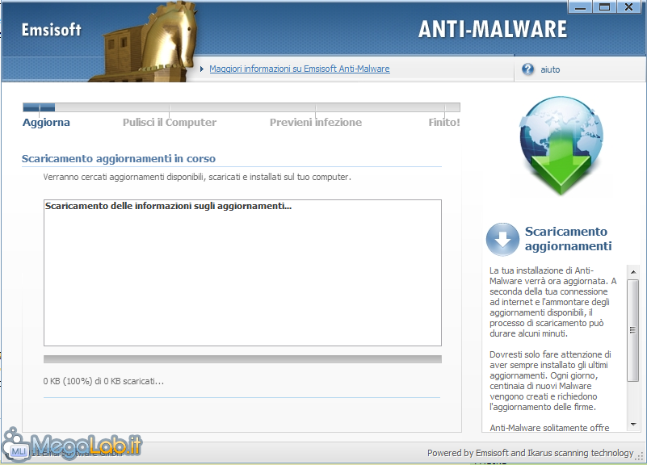Image resolution: width=647 pixels, height=465 pixels.
Task: Click the round blue Scaricamento aggiornamenti arrow icon
Action: [x=502, y=239]
